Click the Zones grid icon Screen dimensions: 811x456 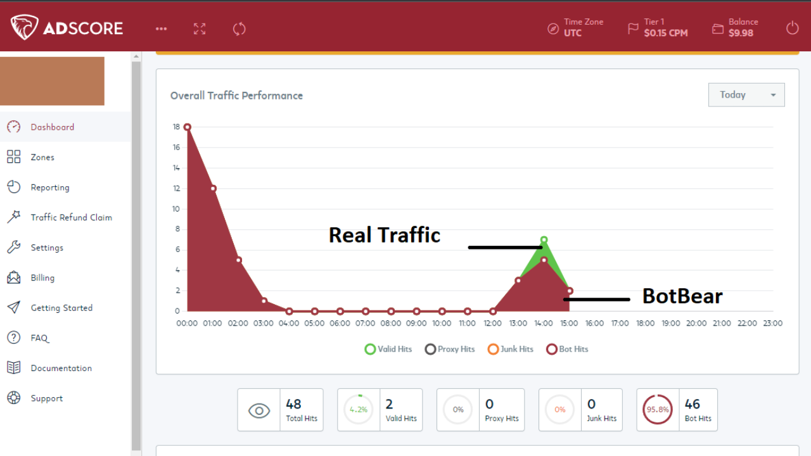pos(13,157)
